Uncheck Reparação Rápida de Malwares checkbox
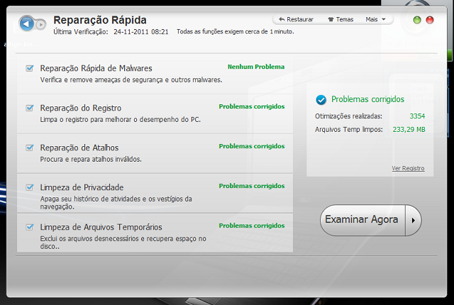Screen dimensions: 454x305 coord(30,68)
